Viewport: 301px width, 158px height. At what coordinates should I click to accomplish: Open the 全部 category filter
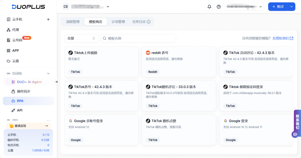[81, 38]
